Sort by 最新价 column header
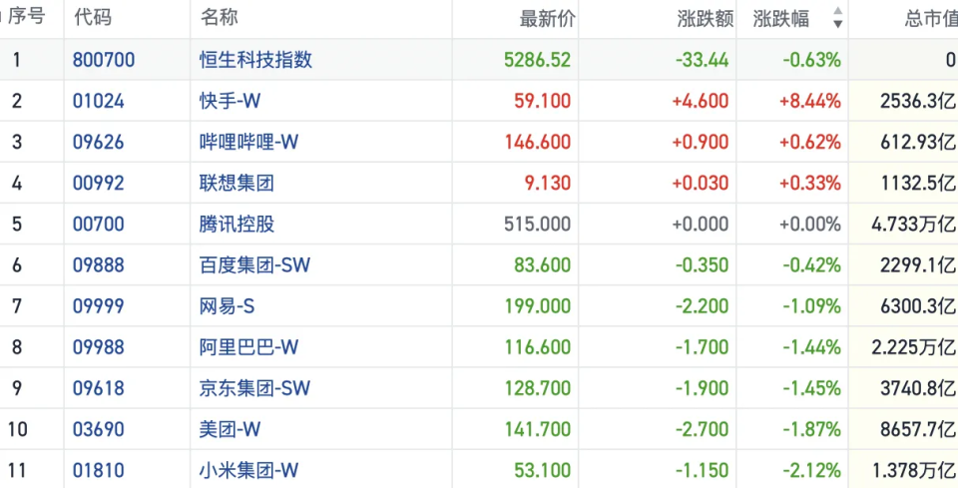The image size is (958, 488). point(548,19)
